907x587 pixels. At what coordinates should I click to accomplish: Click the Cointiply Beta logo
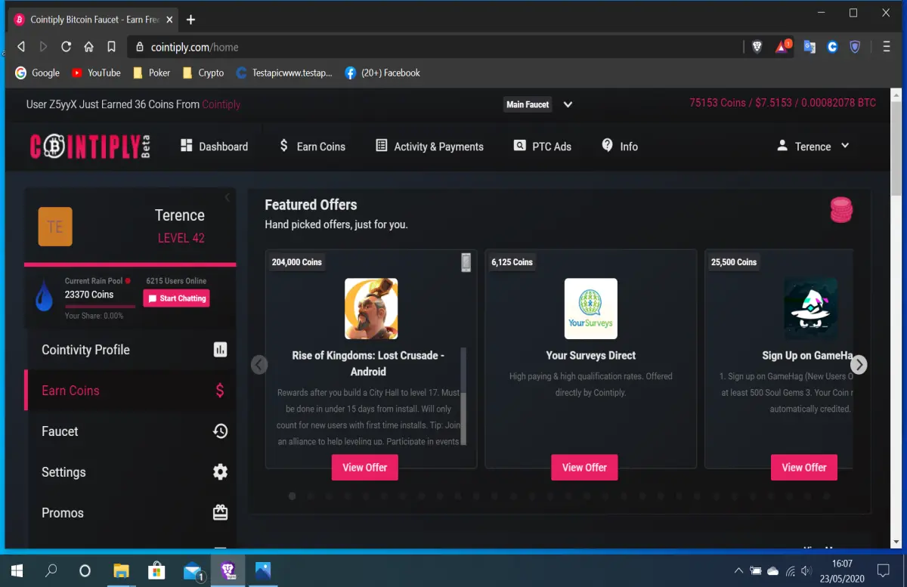pos(91,147)
